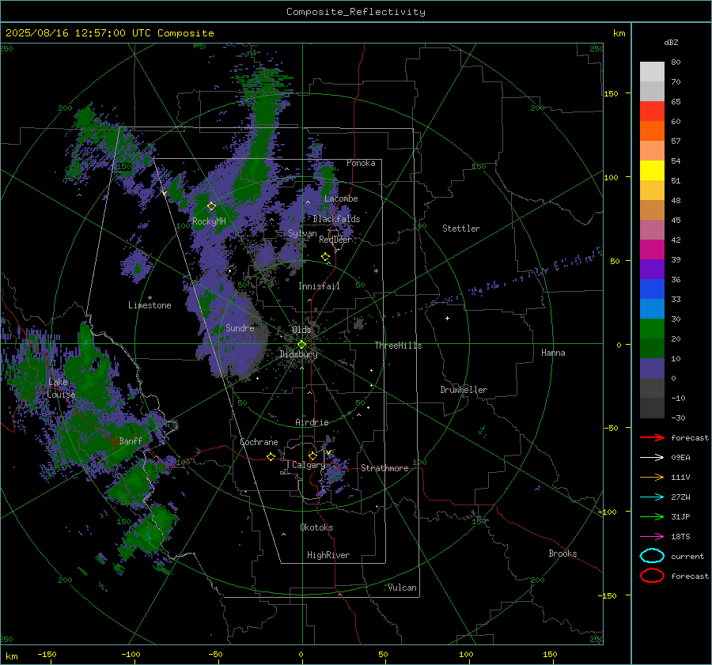Viewport: 712px width, 665px height.
Task: Click the Brooks label
Action: [562, 554]
